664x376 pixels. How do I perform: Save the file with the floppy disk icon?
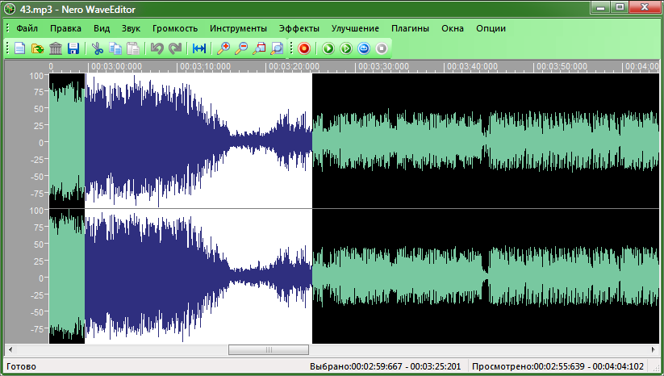(73, 48)
